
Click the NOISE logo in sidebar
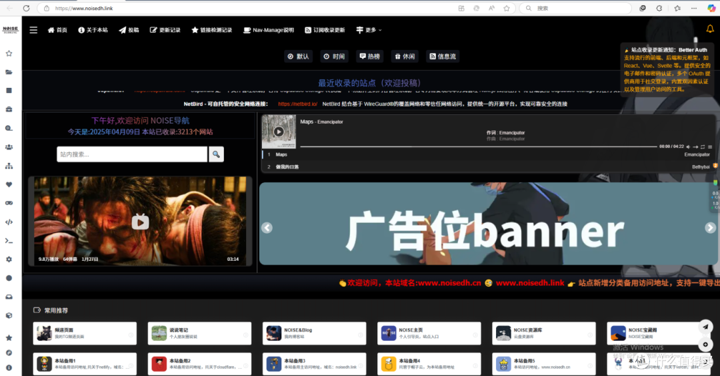(10, 30)
